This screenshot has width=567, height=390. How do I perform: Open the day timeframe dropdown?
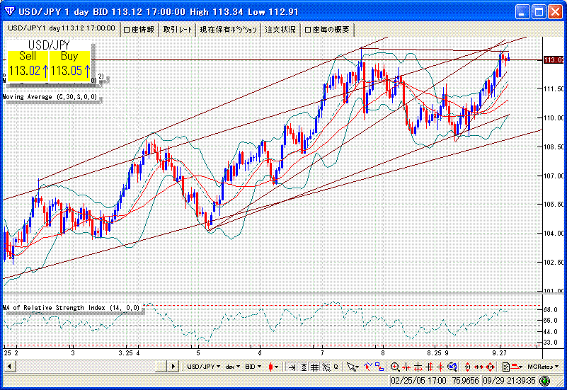tap(232, 367)
